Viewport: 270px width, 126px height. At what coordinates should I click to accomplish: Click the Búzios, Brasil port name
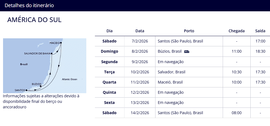[170, 52]
